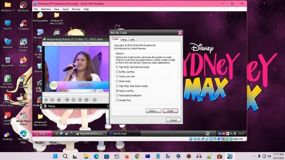Image resolution: width=285 pixels, height=160 pixels.
Task: Open the Colors... dialog button
Action: (153, 111)
